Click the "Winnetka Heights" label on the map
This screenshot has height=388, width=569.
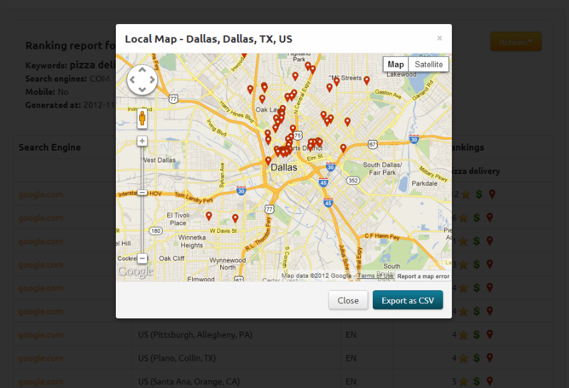(x=192, y=241)
